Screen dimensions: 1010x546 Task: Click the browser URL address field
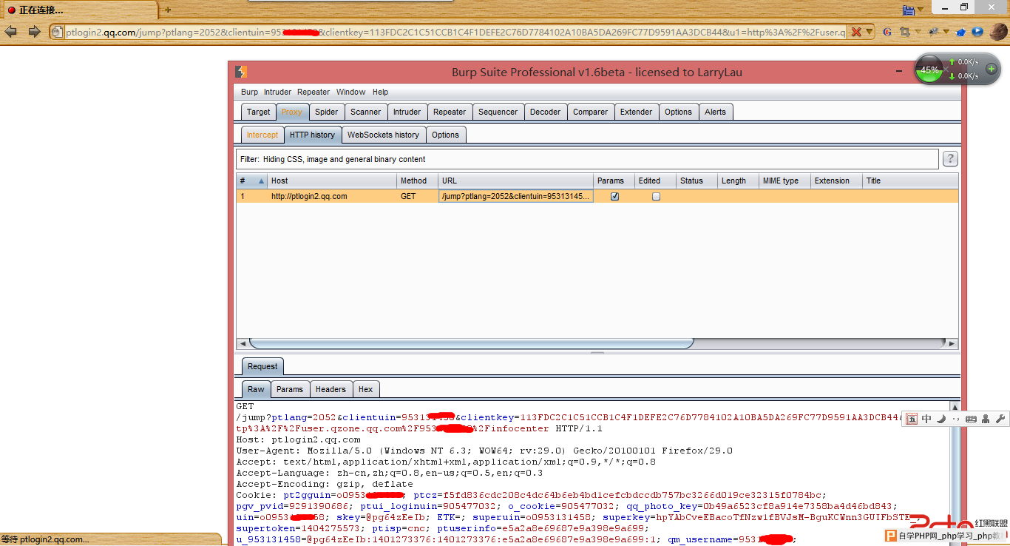coord(455,32)
